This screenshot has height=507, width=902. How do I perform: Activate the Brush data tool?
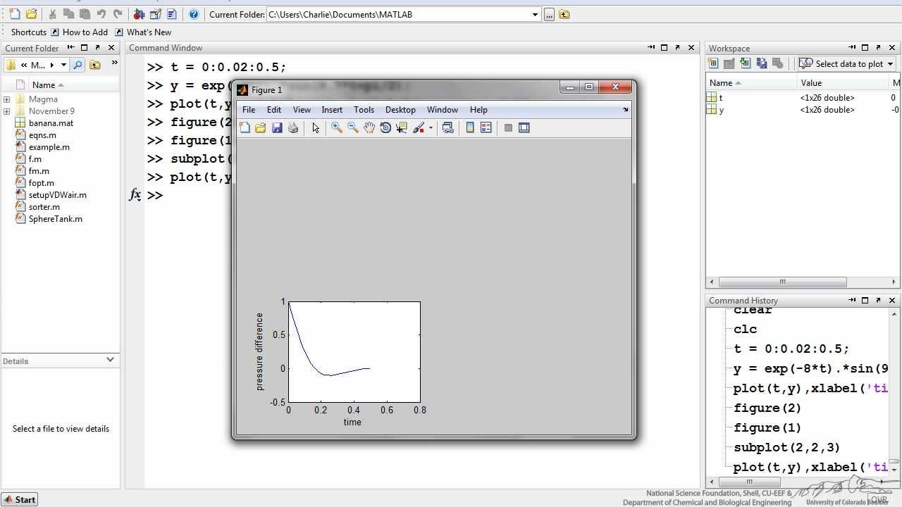coord(419,127)
